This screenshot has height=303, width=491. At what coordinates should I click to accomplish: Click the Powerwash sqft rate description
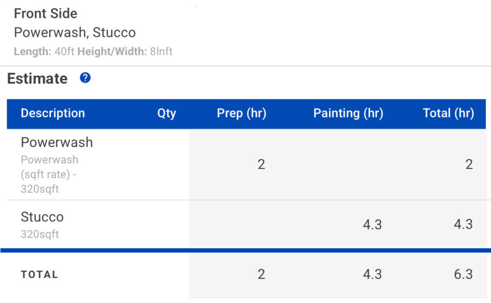pos(49,174)
